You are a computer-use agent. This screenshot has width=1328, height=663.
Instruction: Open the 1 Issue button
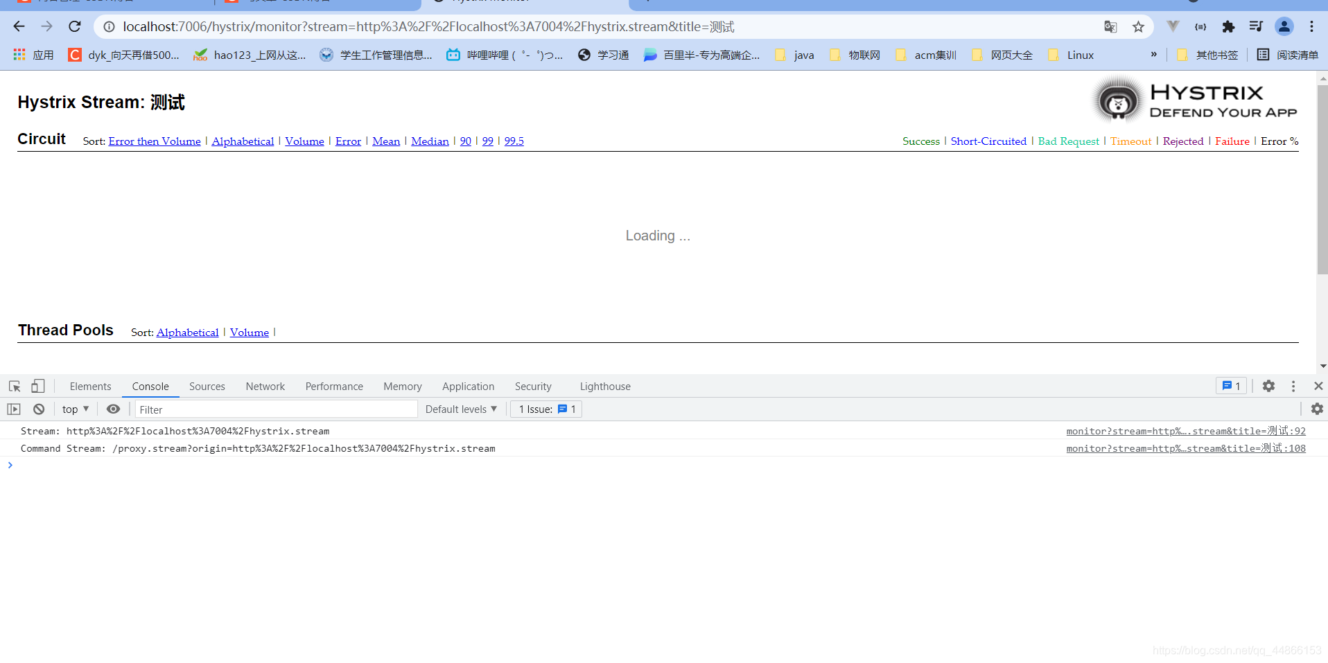[547, 409]
